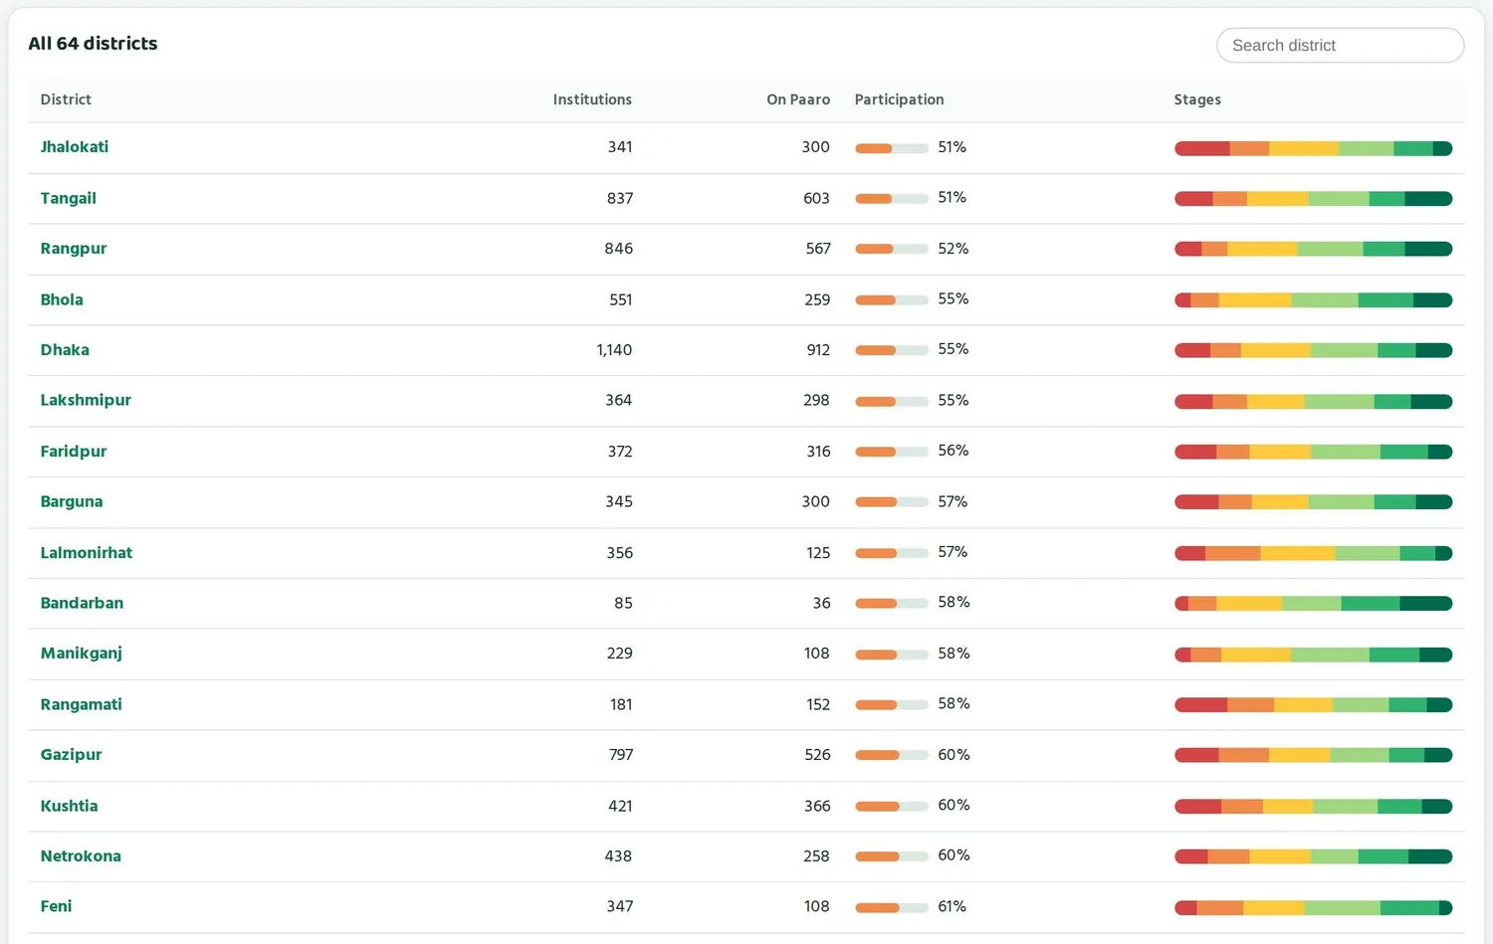Select Faridpur's 56% participation value
The height and width of the screenshot is (944, 1493).
click(x=954, y=451)
